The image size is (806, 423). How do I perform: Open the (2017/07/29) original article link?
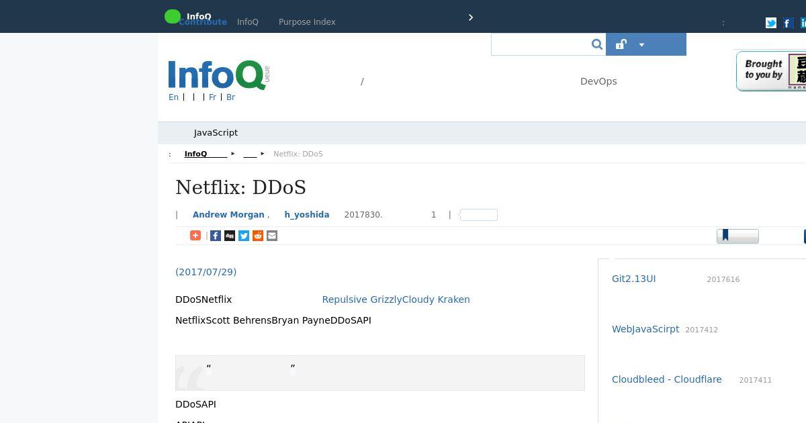206,272
